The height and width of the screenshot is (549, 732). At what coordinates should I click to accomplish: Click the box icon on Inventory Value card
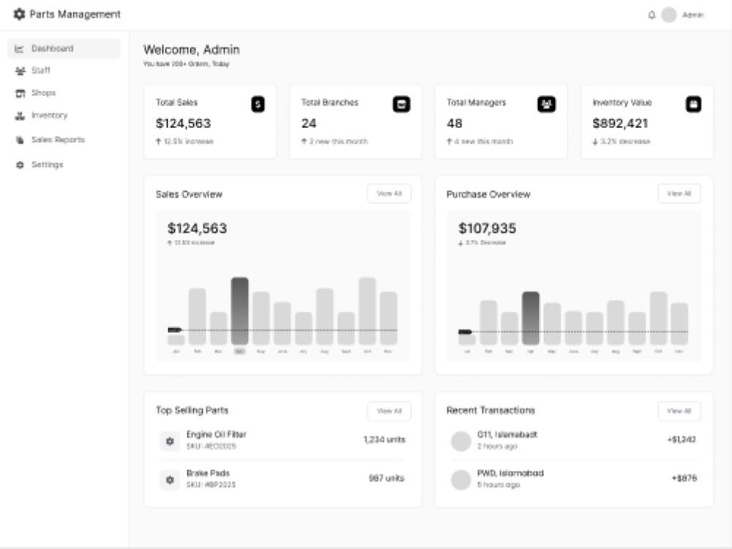tap(693, 104)
